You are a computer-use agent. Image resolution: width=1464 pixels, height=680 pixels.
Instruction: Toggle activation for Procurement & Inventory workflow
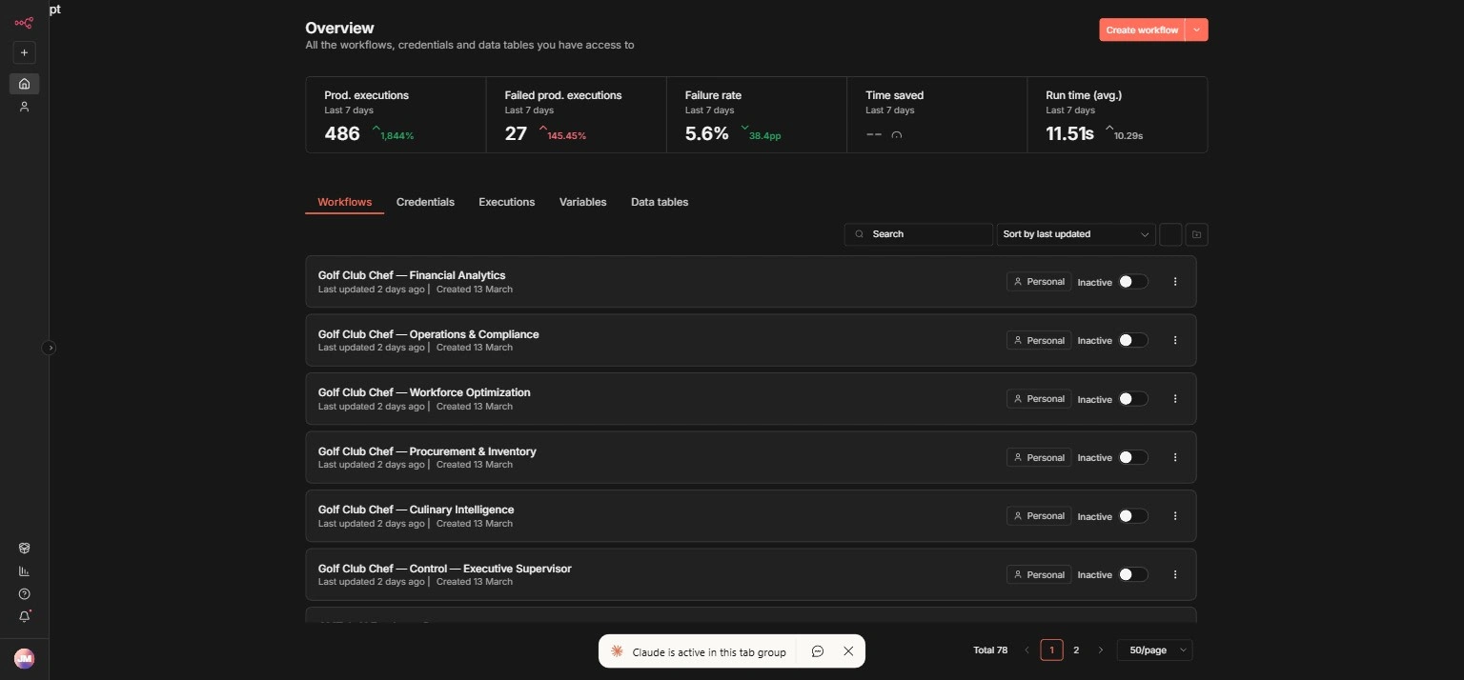1132,457
